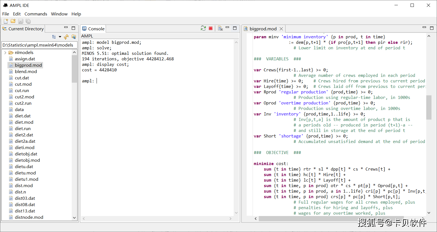The image size is (437, 232).
Task: Select cut.run in the file list
Action: click(x=22, y=90)
